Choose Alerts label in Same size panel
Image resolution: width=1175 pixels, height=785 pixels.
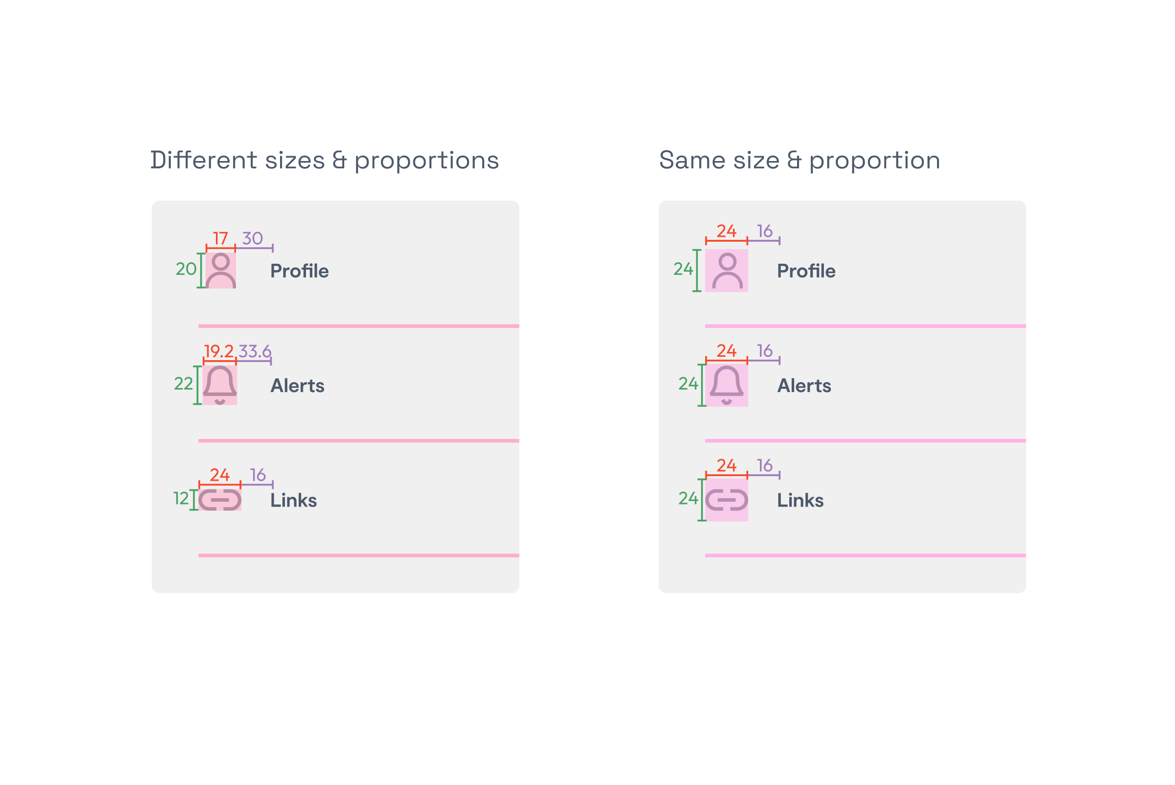point(804,386)
